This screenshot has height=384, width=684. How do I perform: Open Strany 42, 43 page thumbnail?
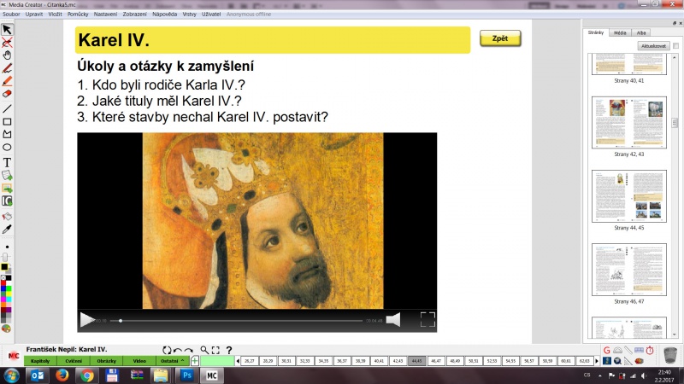(629, 123)
